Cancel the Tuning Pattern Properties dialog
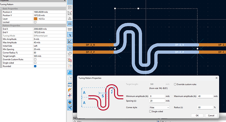Viewport: 226px width, 122px height. [x=211, y=115]
